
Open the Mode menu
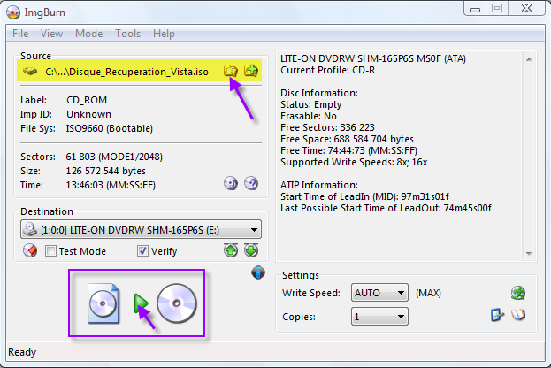coord(89,34)
